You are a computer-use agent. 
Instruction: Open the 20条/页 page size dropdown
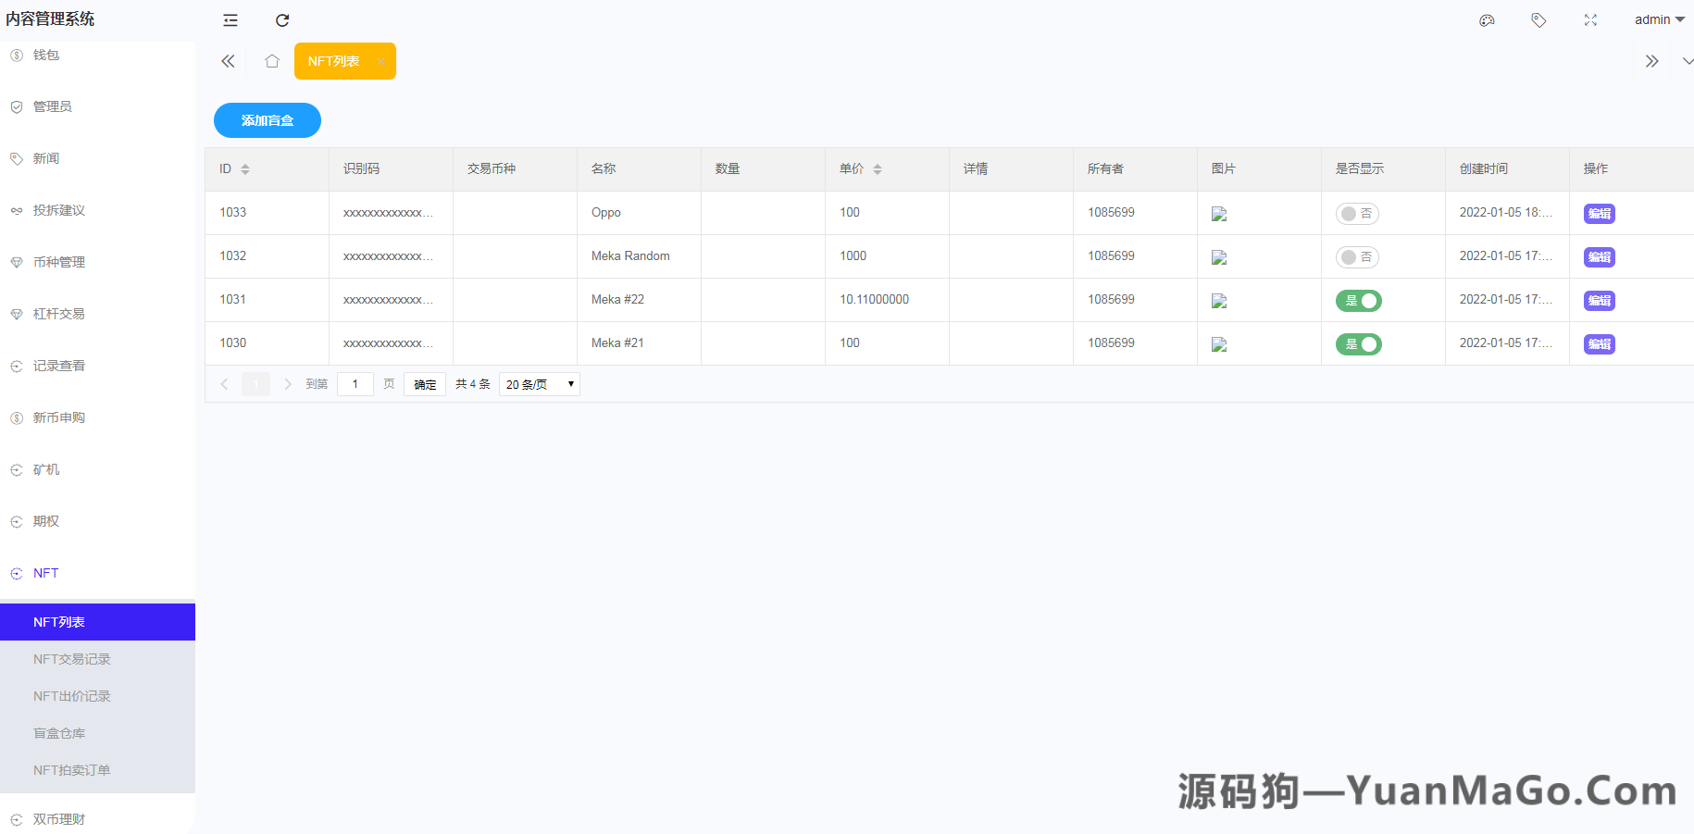(539, 383)
